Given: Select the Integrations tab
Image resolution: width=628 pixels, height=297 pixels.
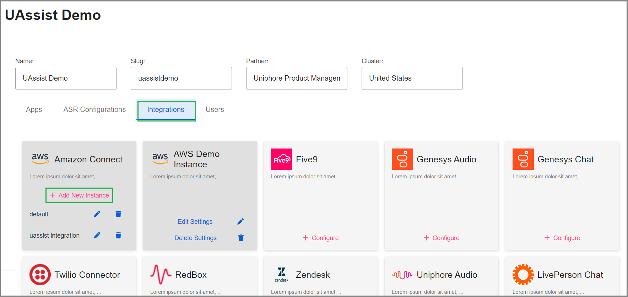Looking at the screenshot, I should click(166, 109).
